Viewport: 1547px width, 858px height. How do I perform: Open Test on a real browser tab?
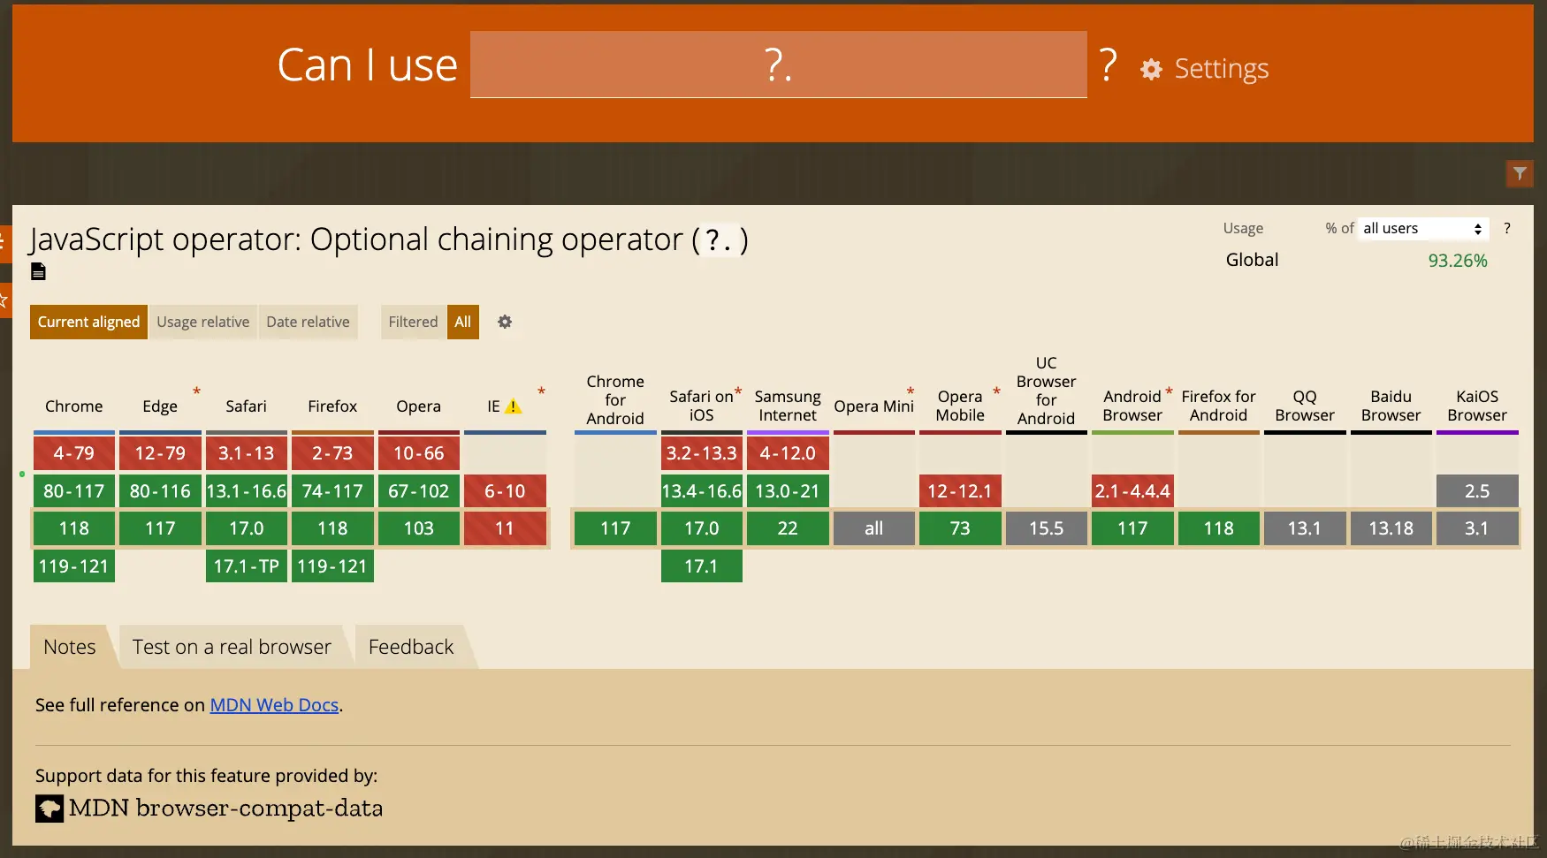232,647
